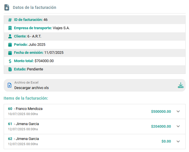Click the 12/07/2025 date under item 62
This screenshot has width=189, height=152.
pyautogui.click(x=23, y=144)
